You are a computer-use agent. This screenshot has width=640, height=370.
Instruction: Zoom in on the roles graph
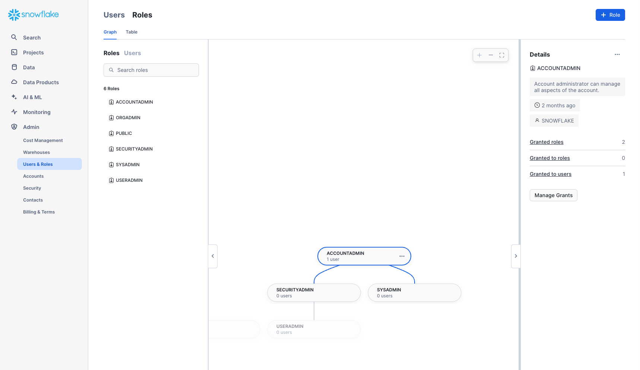479,55
